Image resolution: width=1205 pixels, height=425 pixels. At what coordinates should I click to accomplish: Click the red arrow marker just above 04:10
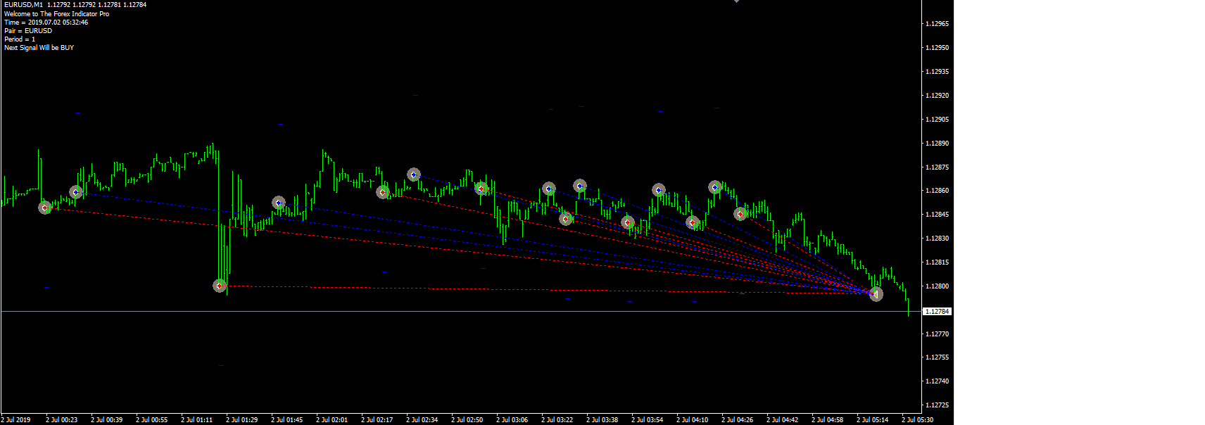click(693, 222)
